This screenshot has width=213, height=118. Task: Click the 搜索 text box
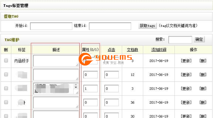tap(180, 39)
